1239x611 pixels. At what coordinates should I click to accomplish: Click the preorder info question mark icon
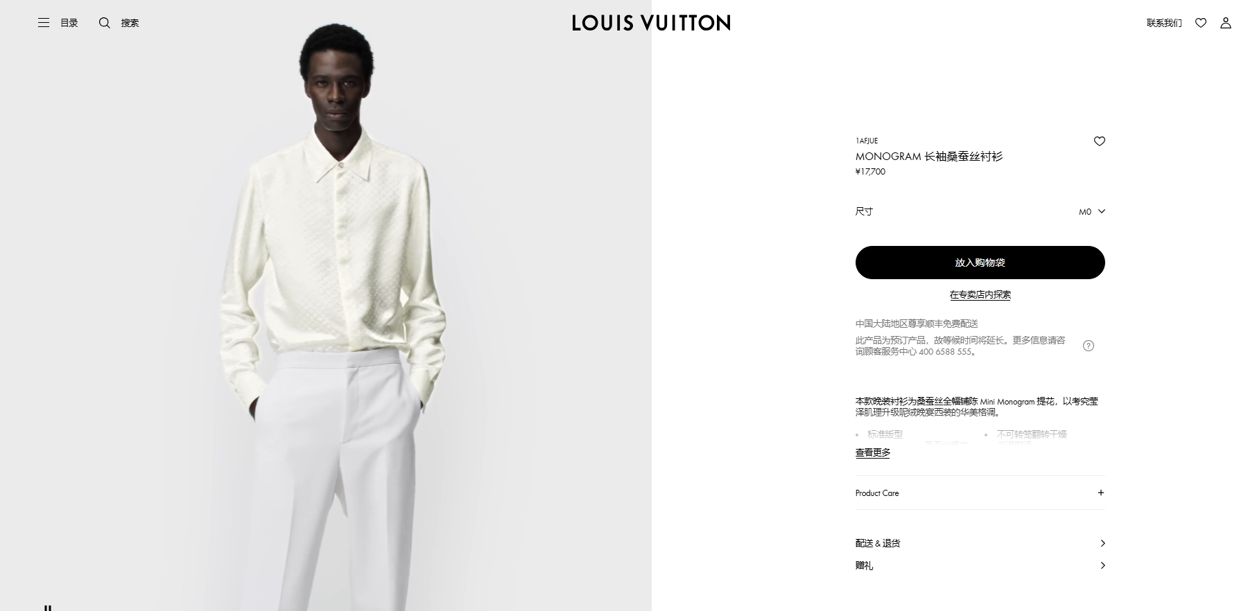tap(1089, 346)
